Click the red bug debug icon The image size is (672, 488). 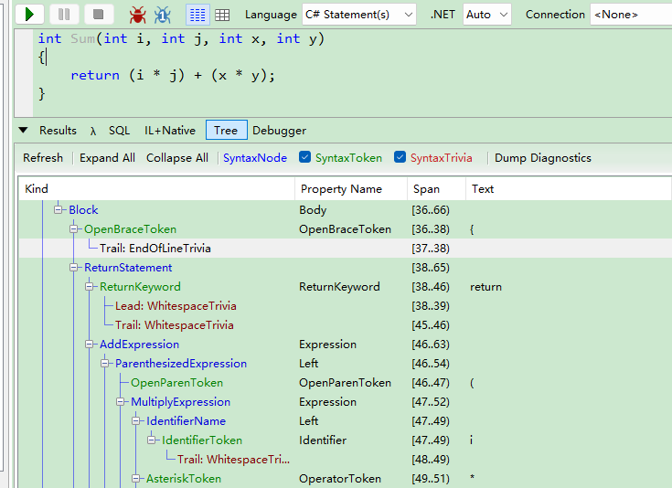pyautogui.click(x=137, y=15)
